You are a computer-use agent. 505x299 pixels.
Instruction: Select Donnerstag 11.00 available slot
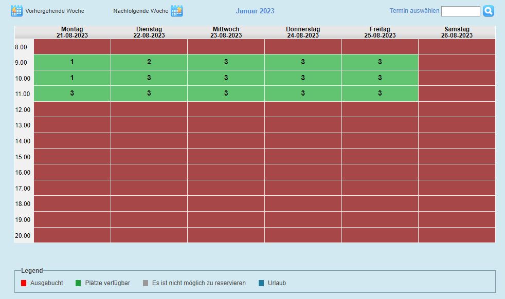303,94
